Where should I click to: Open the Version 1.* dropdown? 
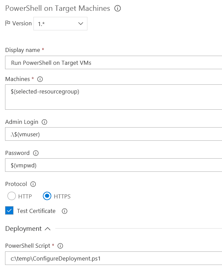(x=60, y=24)
